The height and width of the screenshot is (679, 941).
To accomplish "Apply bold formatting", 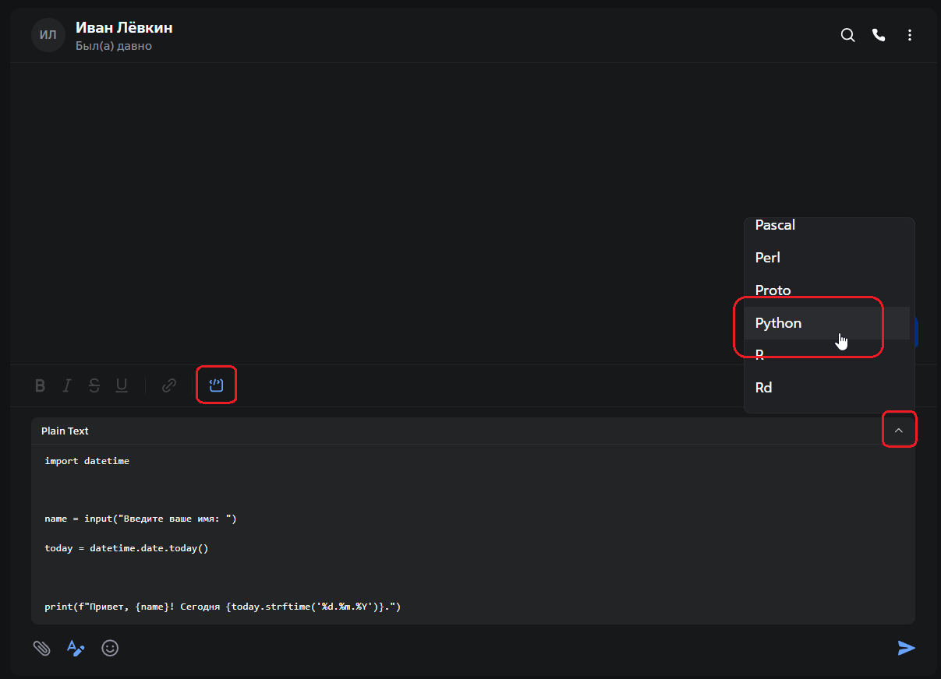I will click(40, 384).
